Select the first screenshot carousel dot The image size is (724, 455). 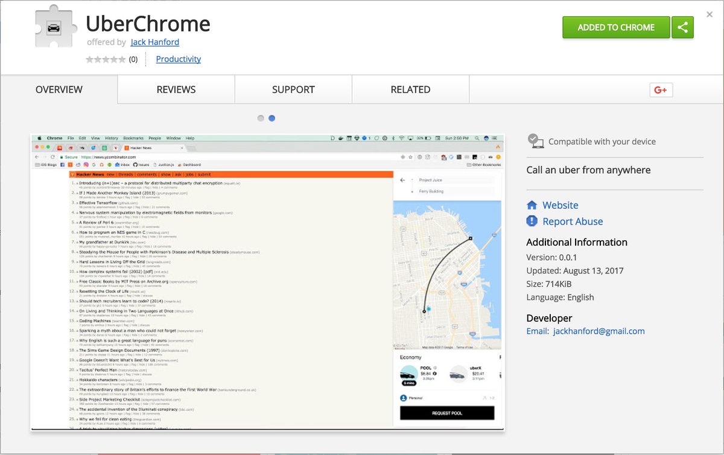click(x=261, y=118)
